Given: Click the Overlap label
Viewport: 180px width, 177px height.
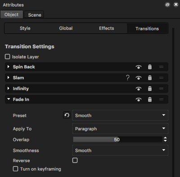Looking at the screenshot, I should coord(21,140).
